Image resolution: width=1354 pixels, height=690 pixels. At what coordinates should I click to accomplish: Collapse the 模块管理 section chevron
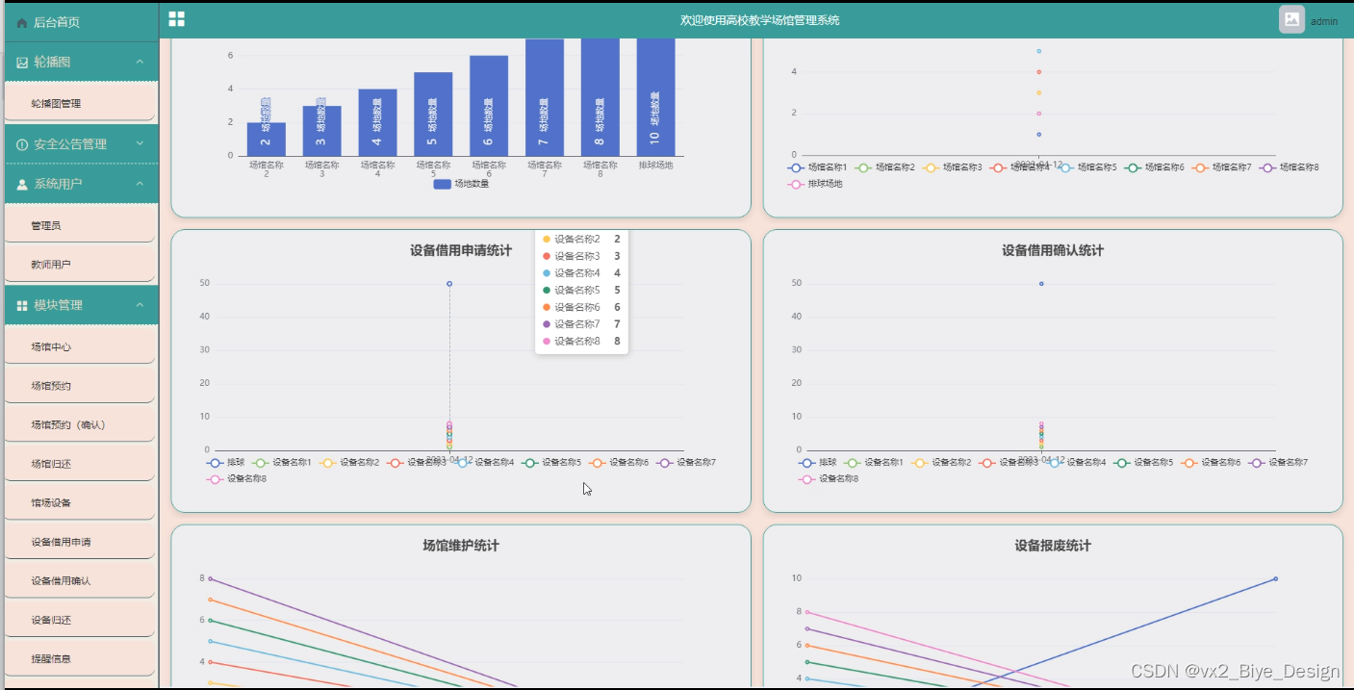pos(140,304)
